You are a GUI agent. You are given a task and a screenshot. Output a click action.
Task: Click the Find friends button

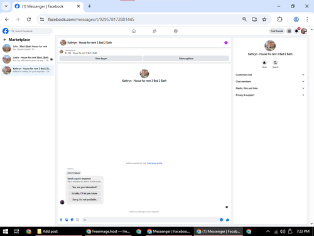(277, 31)
